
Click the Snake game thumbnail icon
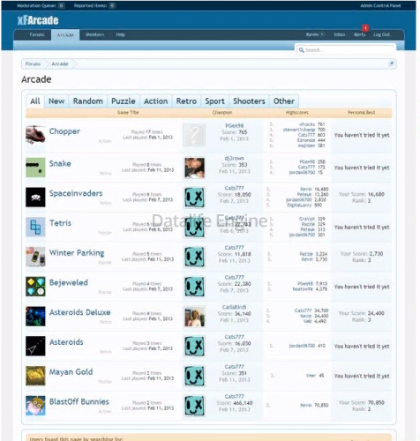tap(35, 168)
